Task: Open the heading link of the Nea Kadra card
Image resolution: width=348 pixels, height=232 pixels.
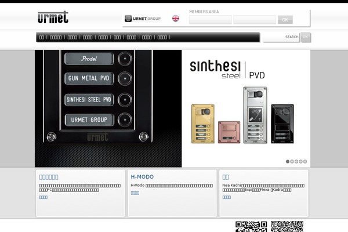Action: point(226,177)
